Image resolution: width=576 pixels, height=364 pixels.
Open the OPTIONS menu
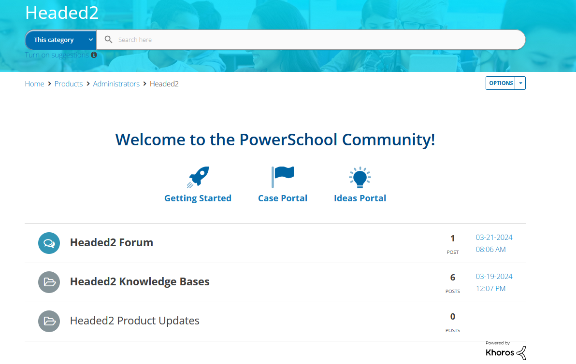point(501,83)
